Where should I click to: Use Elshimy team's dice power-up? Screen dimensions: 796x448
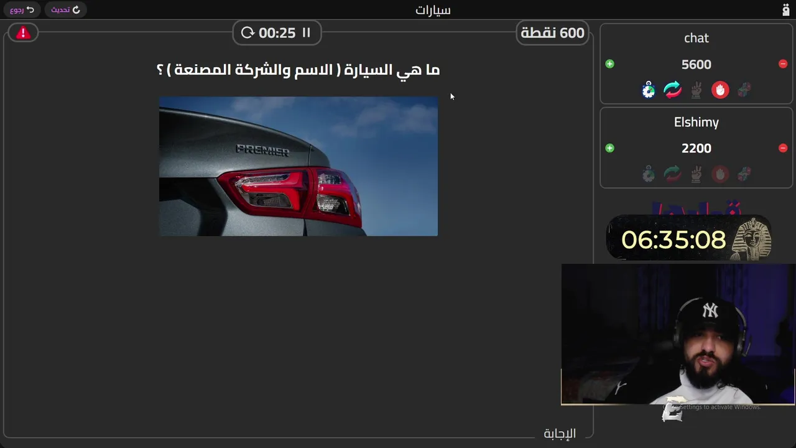[744, 174]
